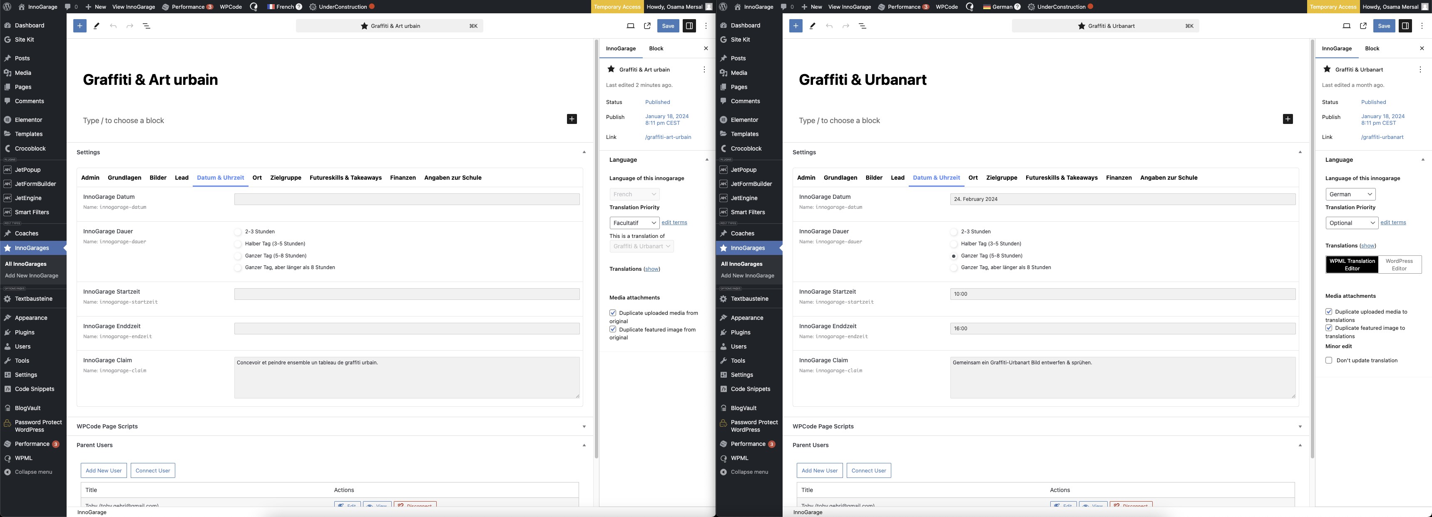Switch to Block tab in French window sidebar

(x=656, y=48)
